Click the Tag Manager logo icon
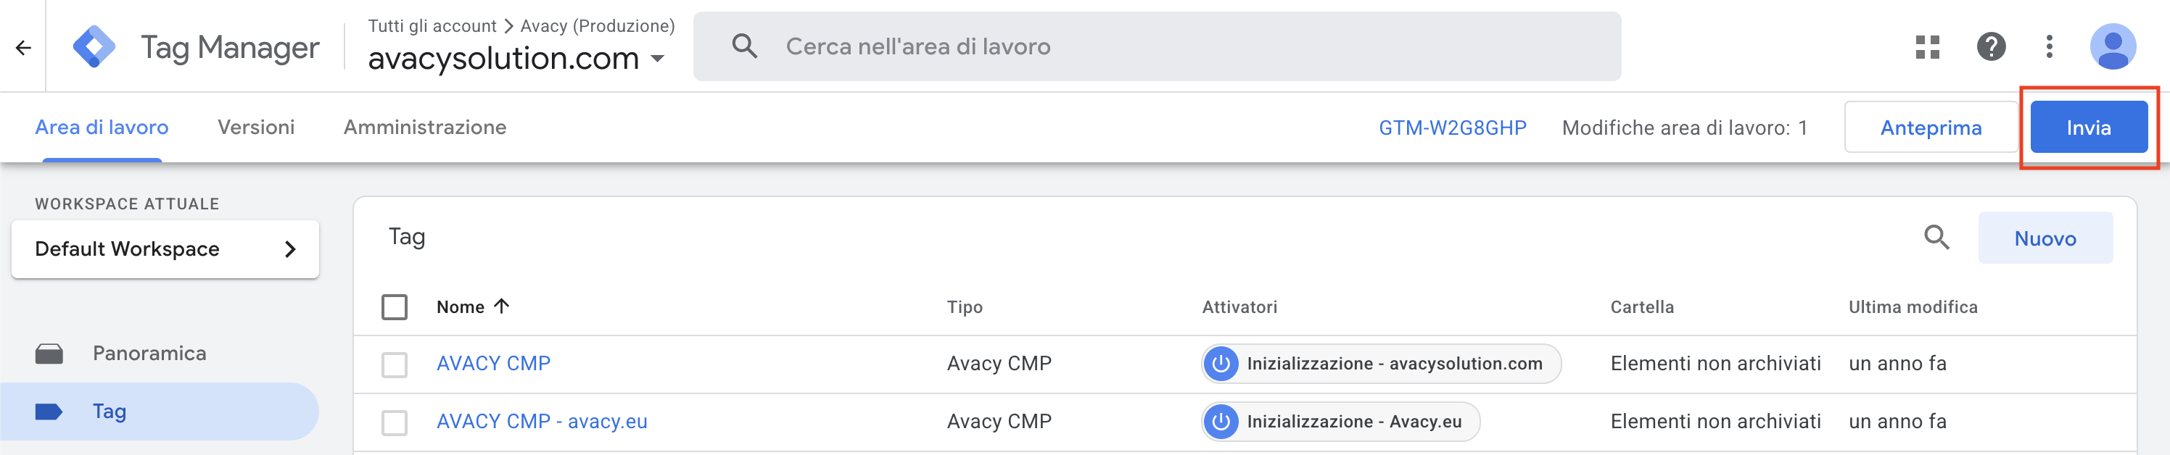The height and width of the screenshot is (455, 2170). pos(94,46)
